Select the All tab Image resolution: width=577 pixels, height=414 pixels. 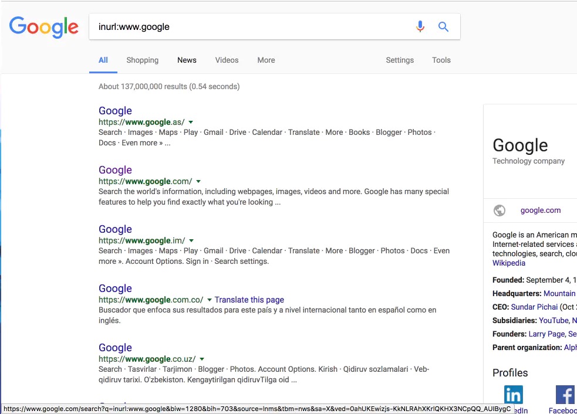(103, 60)
